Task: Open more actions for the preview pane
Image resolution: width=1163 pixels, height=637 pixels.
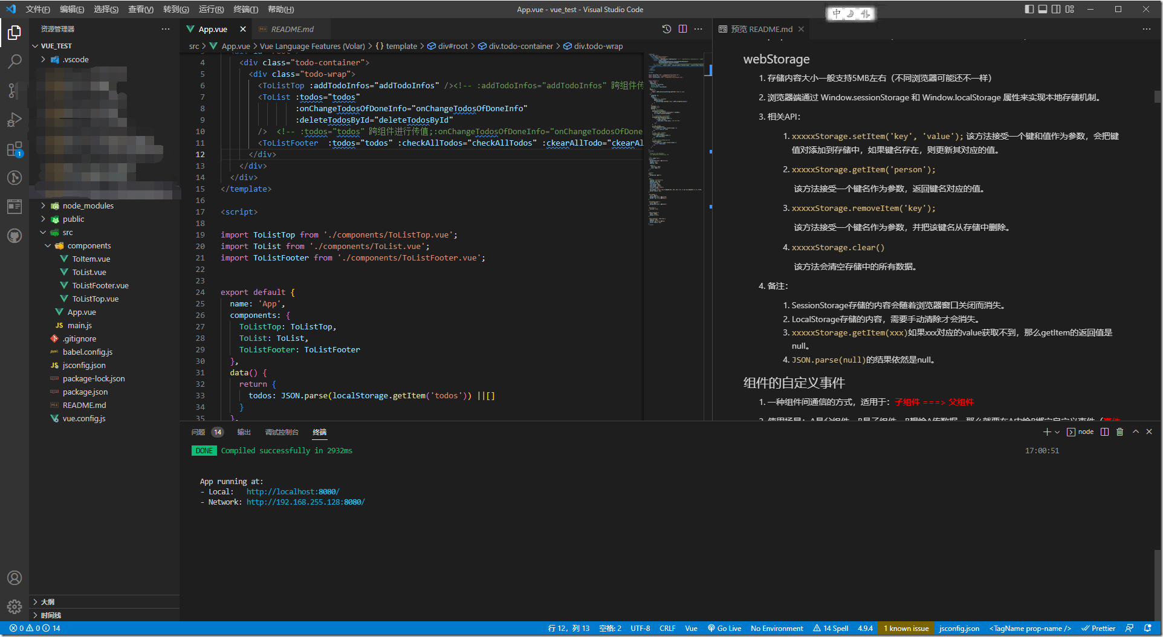Action: 1147,29
